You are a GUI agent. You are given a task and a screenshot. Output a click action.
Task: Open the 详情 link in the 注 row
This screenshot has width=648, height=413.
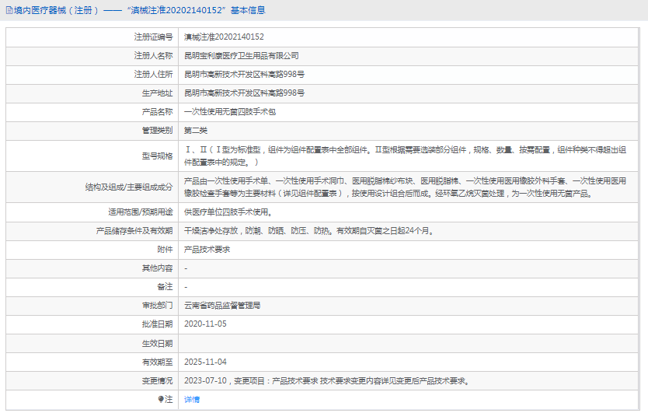[x=192, y=399]
